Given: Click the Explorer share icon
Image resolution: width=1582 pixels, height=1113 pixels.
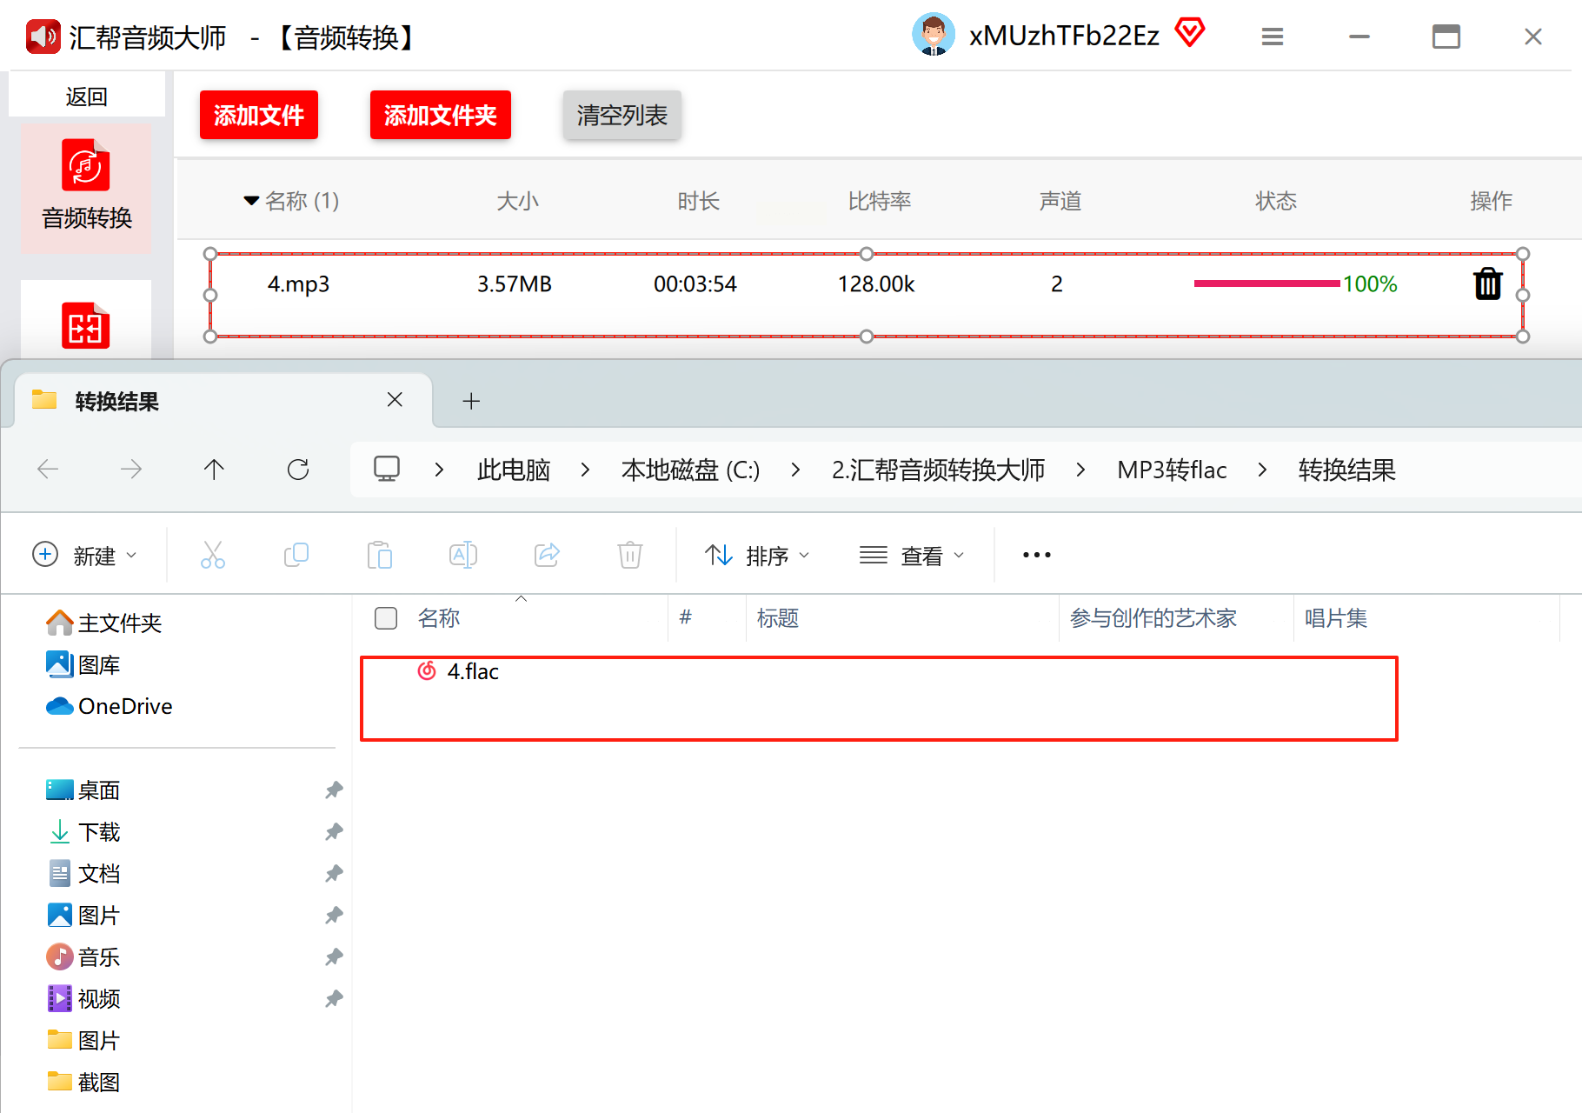Looking at the screenshot, I should click(x=547, y=555).
